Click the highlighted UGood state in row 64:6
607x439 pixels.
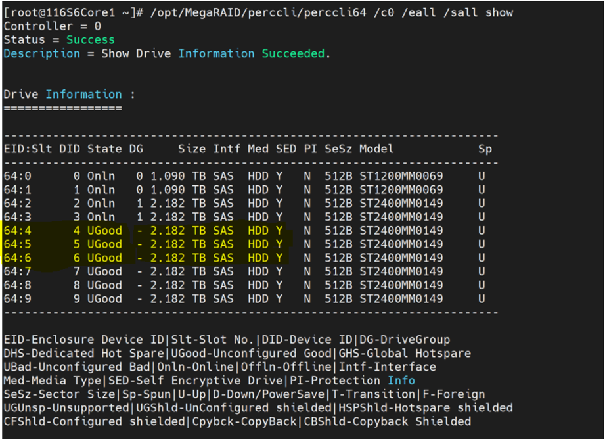point(104,258)
